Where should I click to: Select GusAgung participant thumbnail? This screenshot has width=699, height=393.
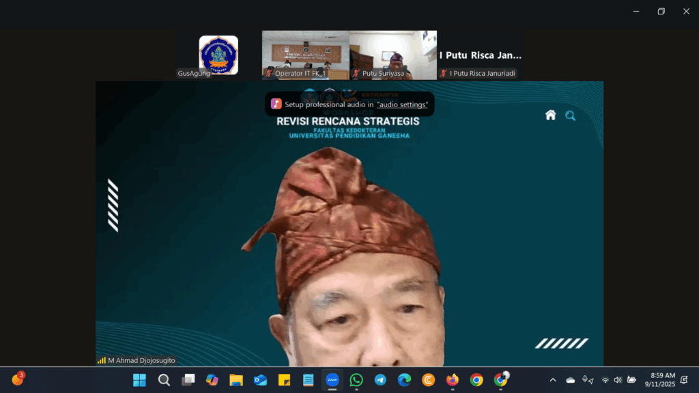coord(218,55)
